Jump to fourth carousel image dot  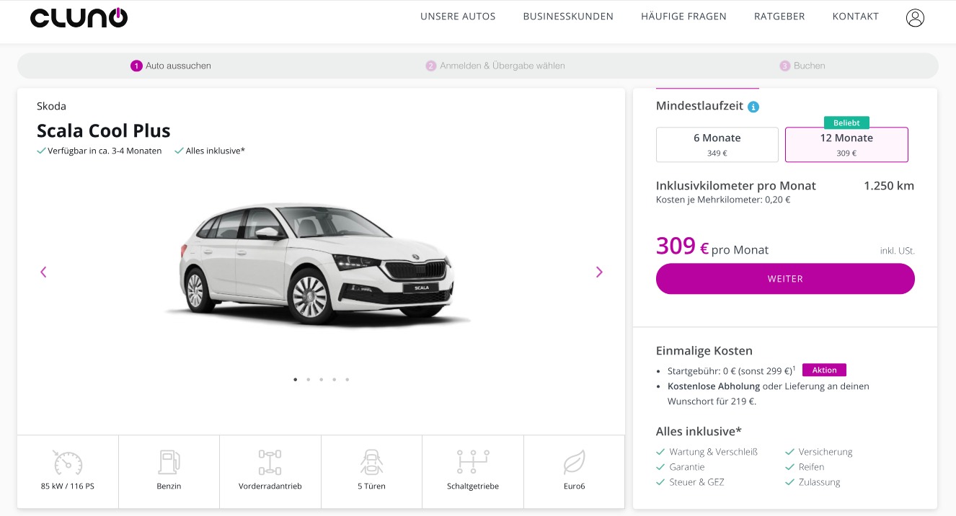[335, 379]
